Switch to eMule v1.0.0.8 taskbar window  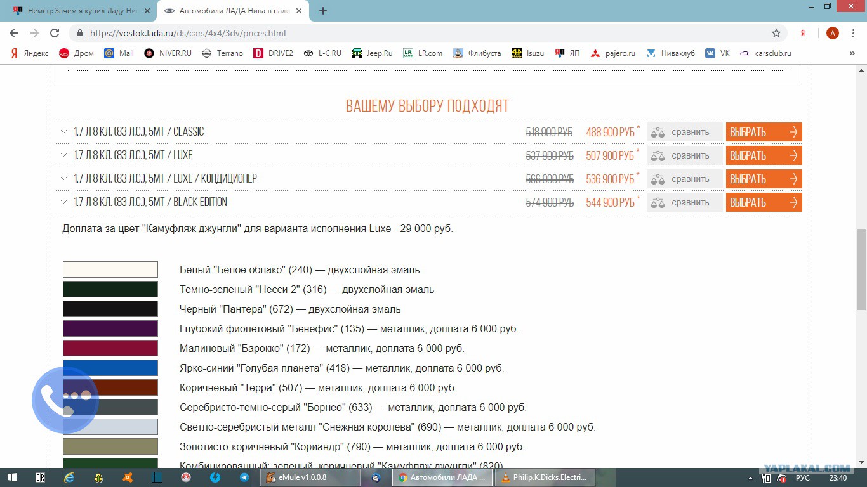[x=311, y=477]
